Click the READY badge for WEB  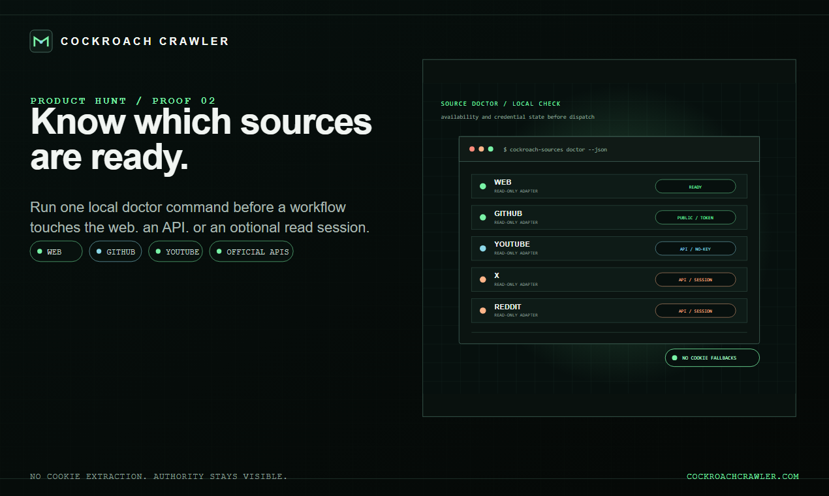coord(695,187)
